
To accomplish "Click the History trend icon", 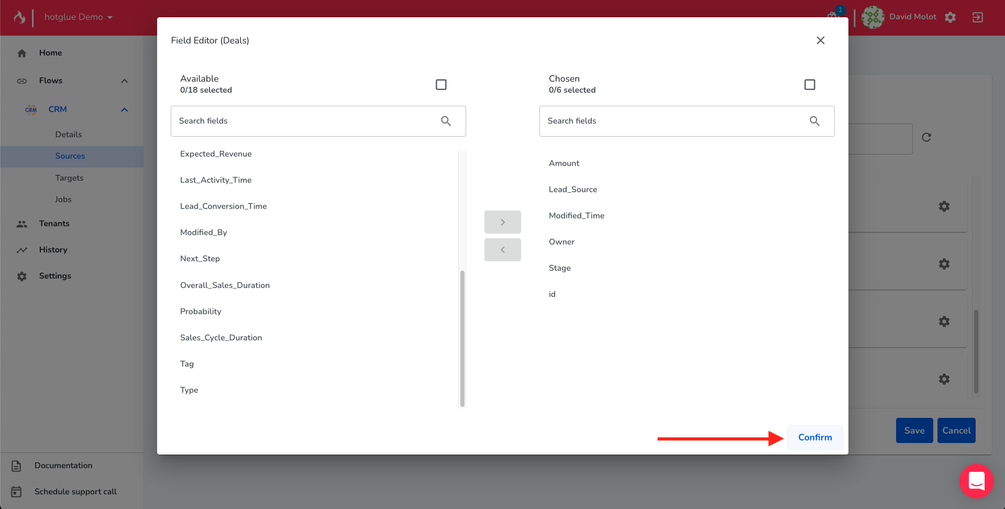I will (x=21, y=250).
